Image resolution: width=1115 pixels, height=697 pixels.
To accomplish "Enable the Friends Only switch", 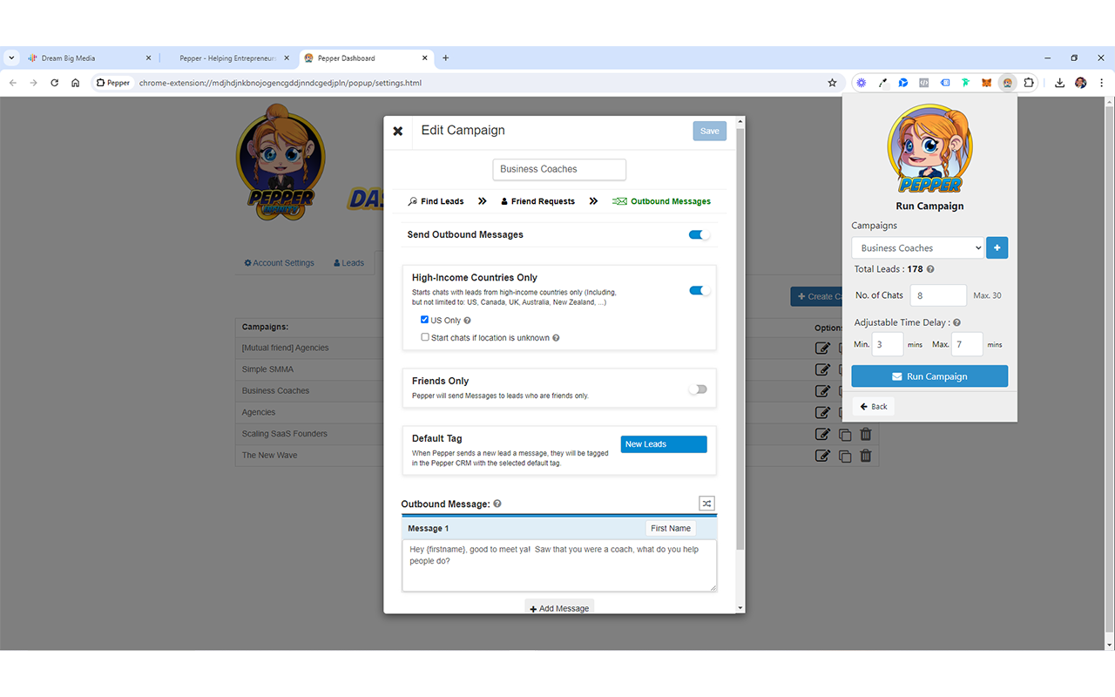I will click(x=698, y=389).
